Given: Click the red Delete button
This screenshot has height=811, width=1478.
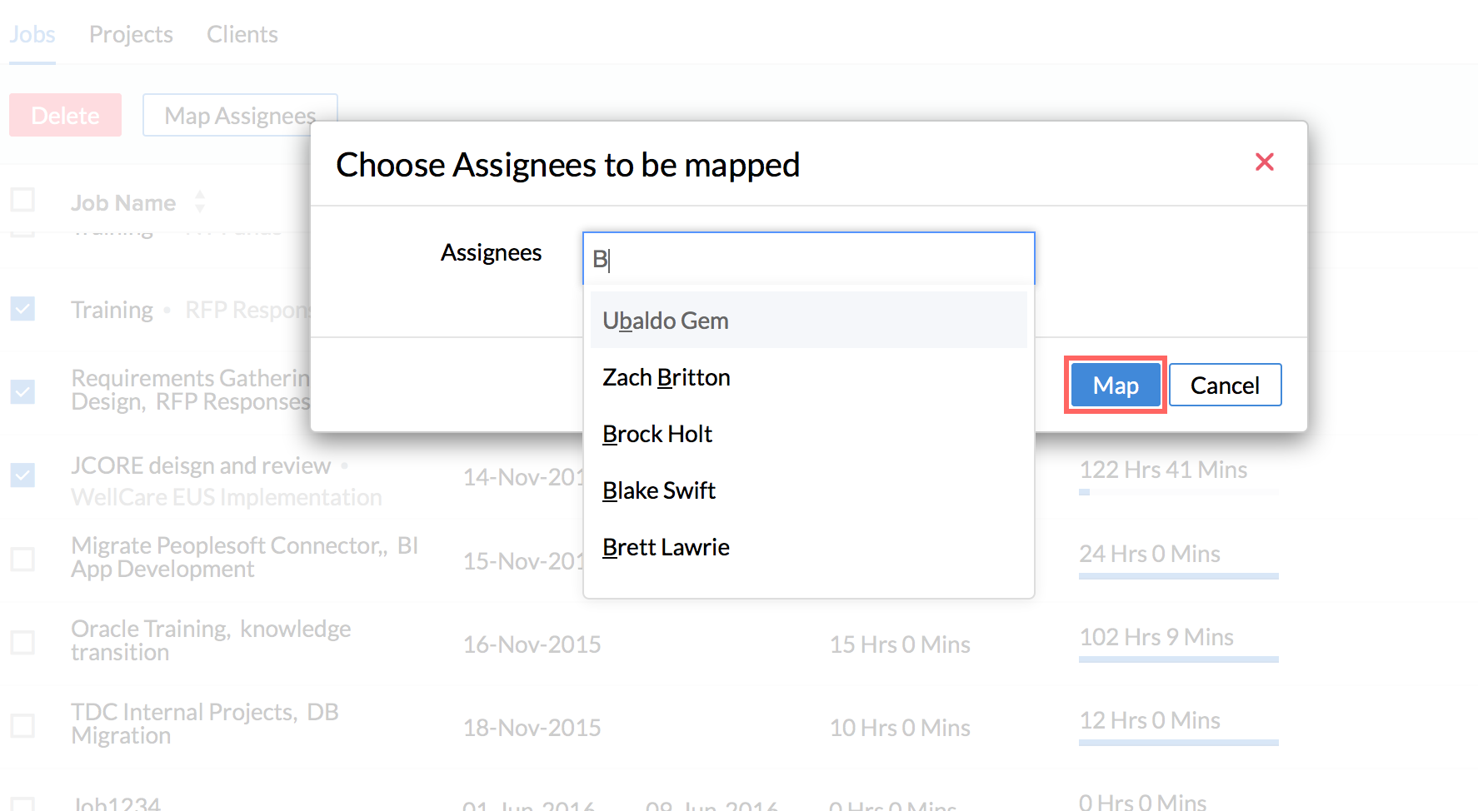Looking at the screenshot, I should (x=65, y=116).
